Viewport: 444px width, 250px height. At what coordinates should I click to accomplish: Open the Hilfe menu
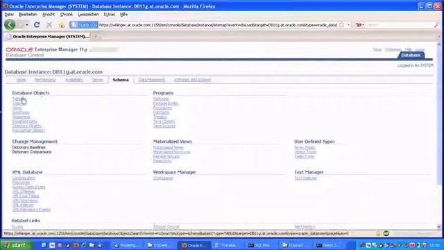click(x=123, y=14)
